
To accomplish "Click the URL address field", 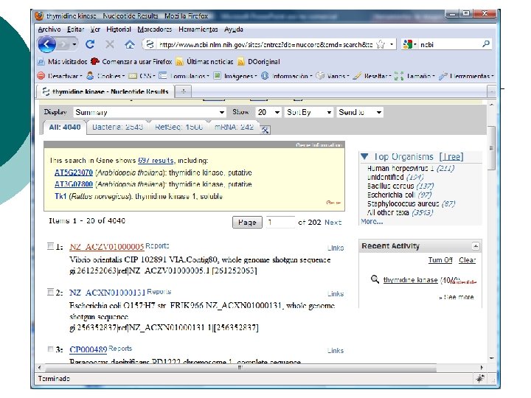I will tap(265, 44).
